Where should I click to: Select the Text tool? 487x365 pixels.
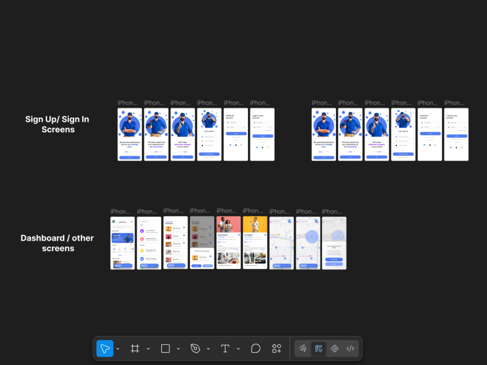225,348
